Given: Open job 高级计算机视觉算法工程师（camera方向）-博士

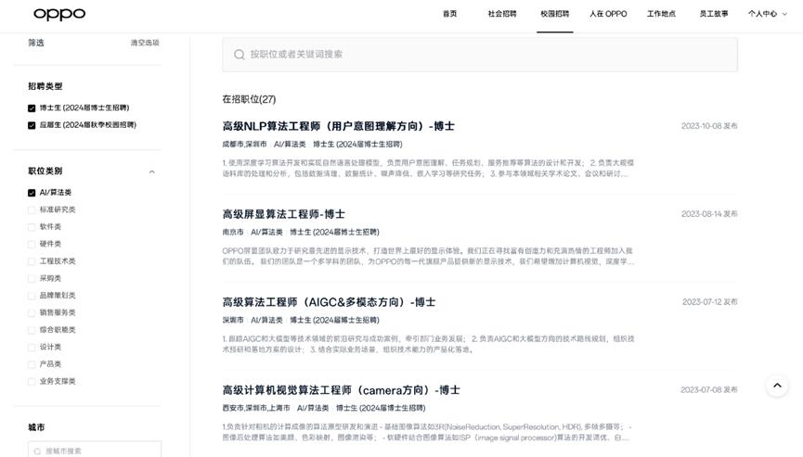Looking at the screenshot, I should point(341,390).
